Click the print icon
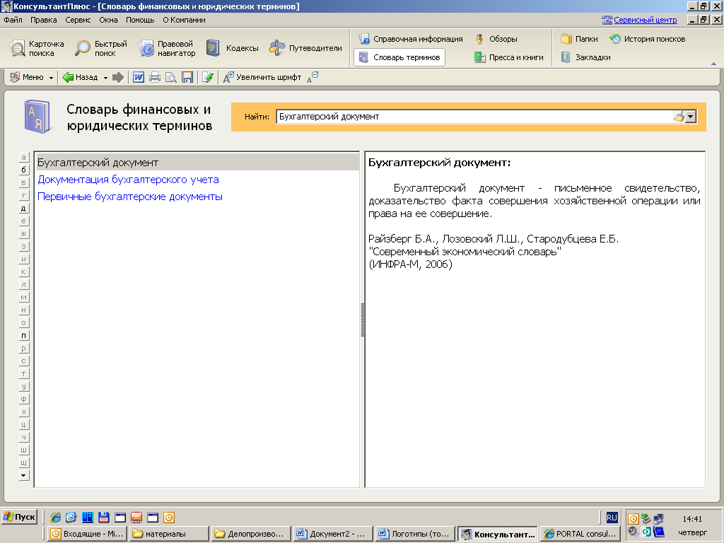Viewport: 724px width, 543px height. (x=155, y=77)
